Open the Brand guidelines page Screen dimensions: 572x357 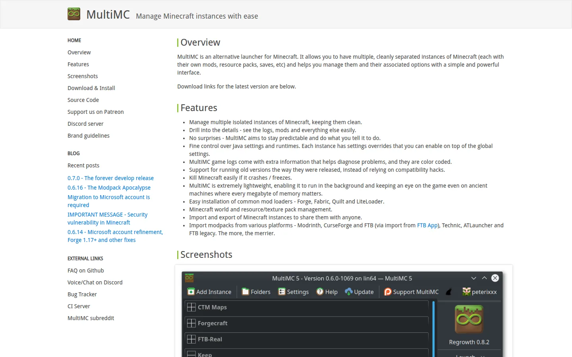click(89, 136)
